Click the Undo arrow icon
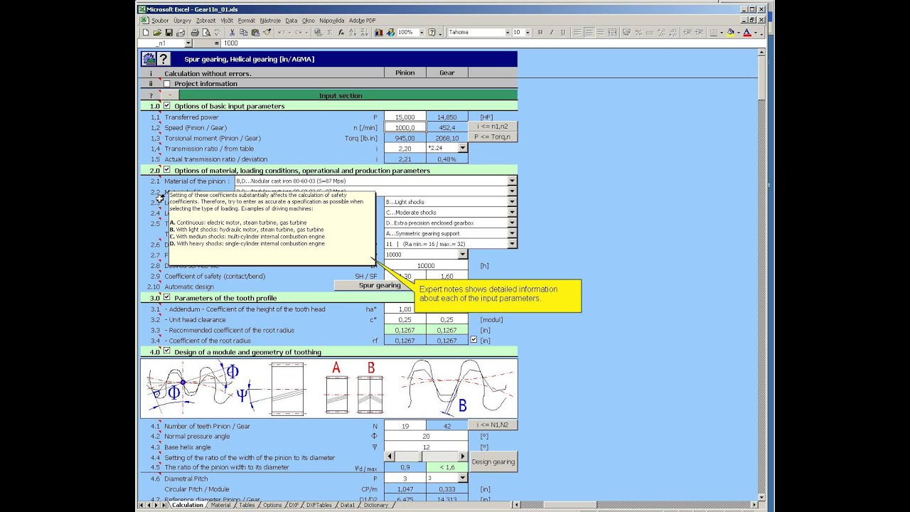This screenshot has width=910, height=512. point(282,32)
